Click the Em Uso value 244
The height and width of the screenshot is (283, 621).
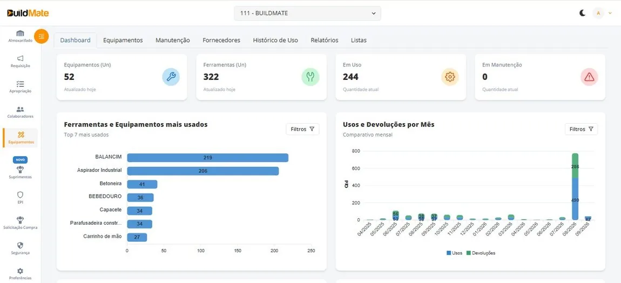350,77
